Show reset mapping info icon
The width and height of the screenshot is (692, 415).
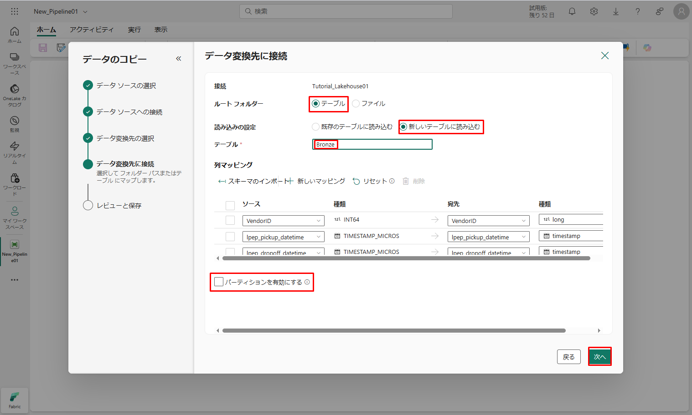pyautogui.click(x=392, y=181)
